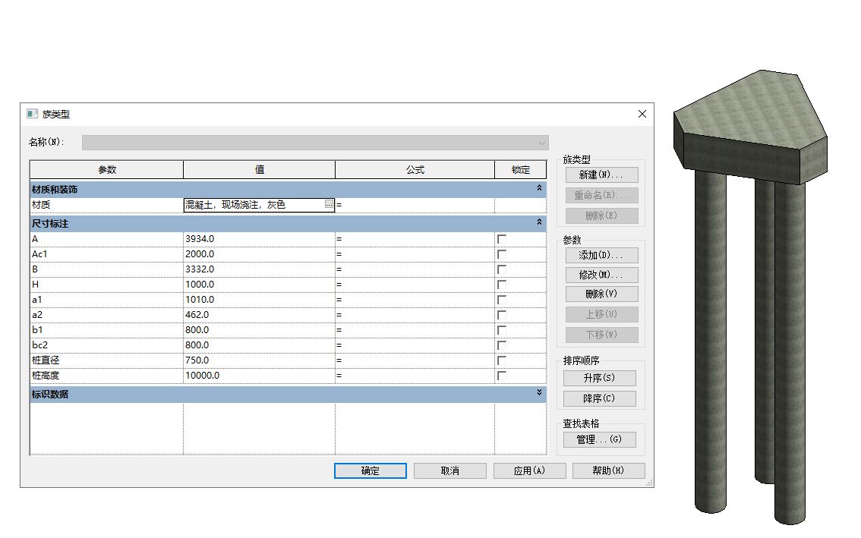
Task: Check the lock checkbox for parameter A
Action: 500,239
